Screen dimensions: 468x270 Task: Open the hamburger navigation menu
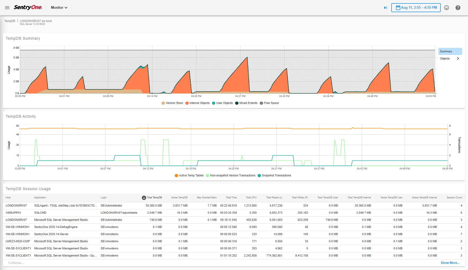[x=7, y=7]
